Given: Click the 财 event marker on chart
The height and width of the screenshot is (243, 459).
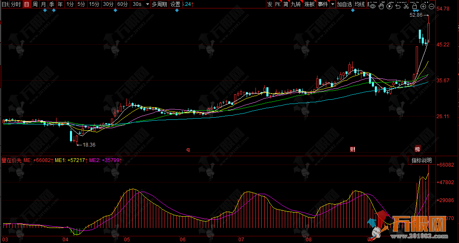Looking at the screenshot, I should (353, 149).
